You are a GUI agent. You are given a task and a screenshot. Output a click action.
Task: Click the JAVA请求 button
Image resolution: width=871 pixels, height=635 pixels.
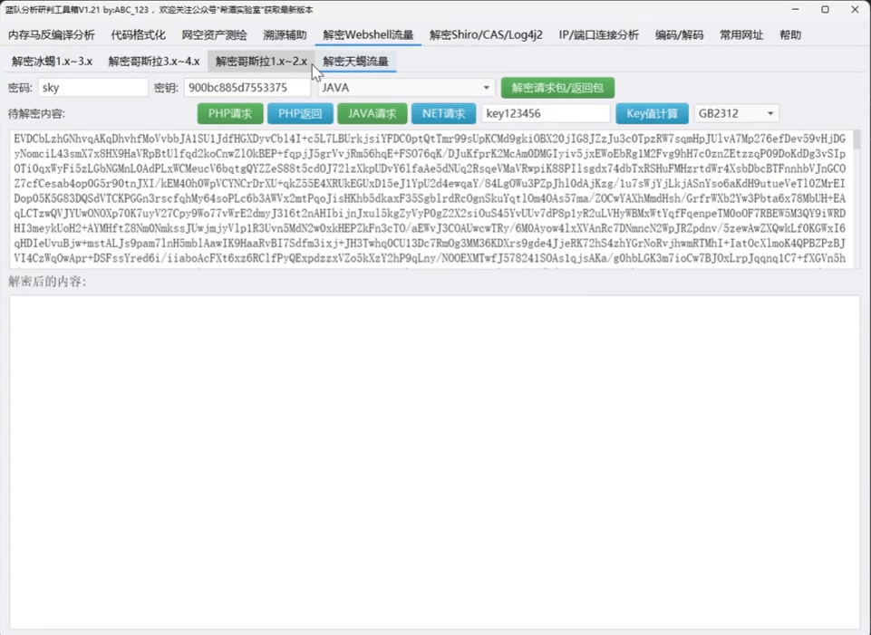click(x=373, y=114)
